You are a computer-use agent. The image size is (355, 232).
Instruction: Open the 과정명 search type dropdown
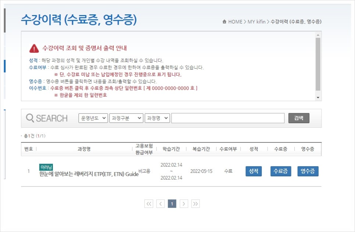coord(157,118)
